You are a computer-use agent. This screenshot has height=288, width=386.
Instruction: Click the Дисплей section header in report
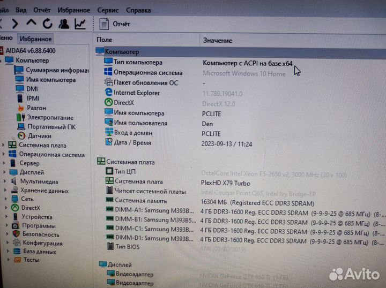click(x=120, y=264)
